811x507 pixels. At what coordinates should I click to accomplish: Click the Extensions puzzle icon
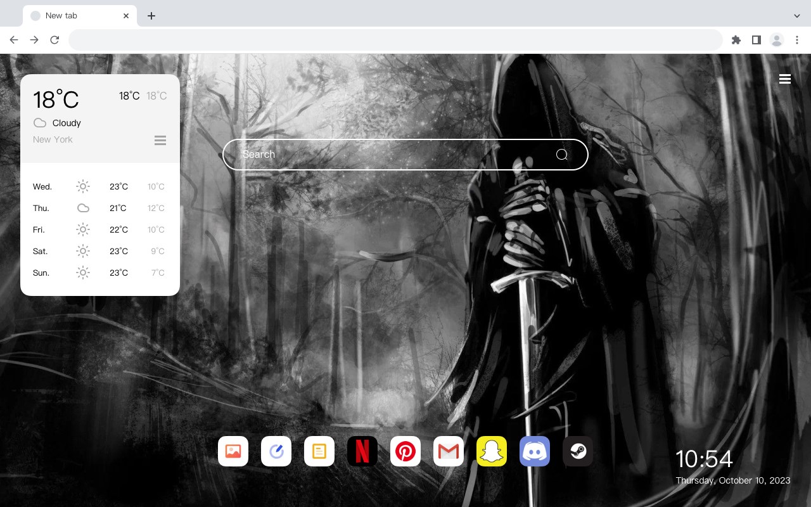(736, 40)
